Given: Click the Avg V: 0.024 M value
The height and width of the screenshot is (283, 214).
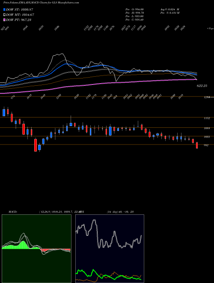Looking at the screenshot, I should click(x=169, y=9).
